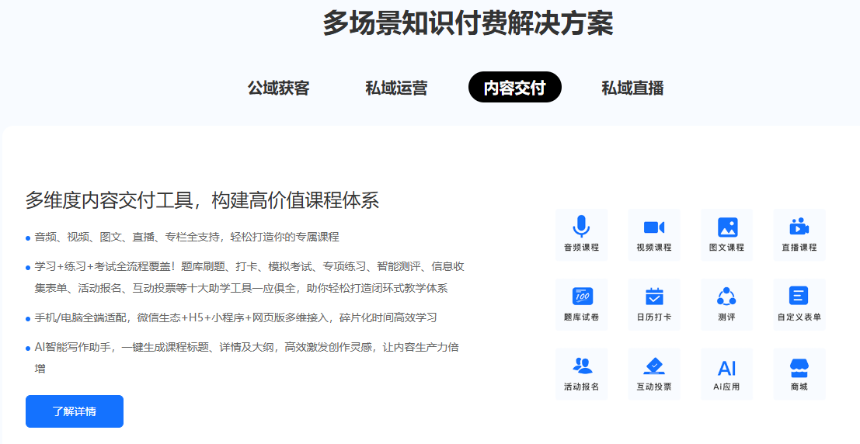
Task: Click the 互动投票 ballot icon
Action: [x=654, y=366]
